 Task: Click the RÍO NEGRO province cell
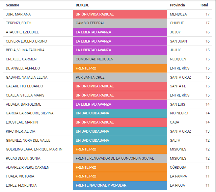point(179,113)
